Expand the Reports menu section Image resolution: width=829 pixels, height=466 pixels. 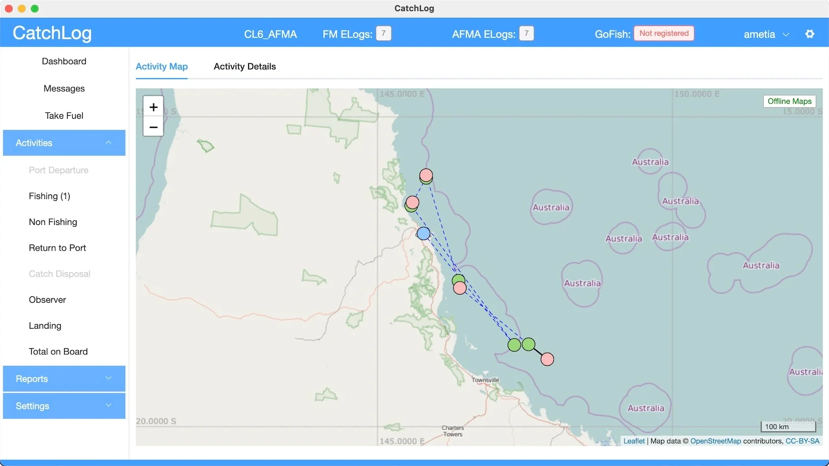click(x=64, y=379)
